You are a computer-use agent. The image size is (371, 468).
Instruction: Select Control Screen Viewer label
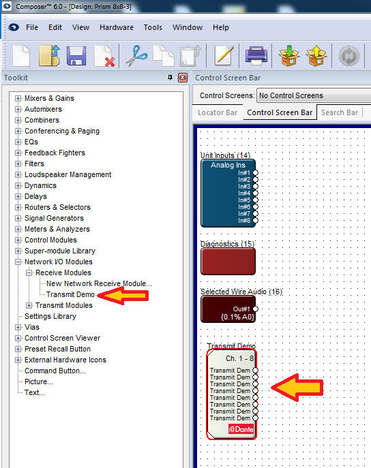[63, 338]
